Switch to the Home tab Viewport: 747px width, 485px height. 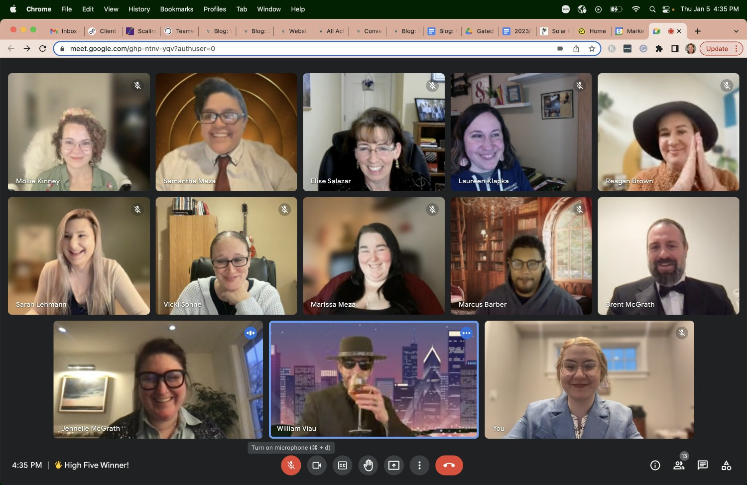[x=593, y=31]
